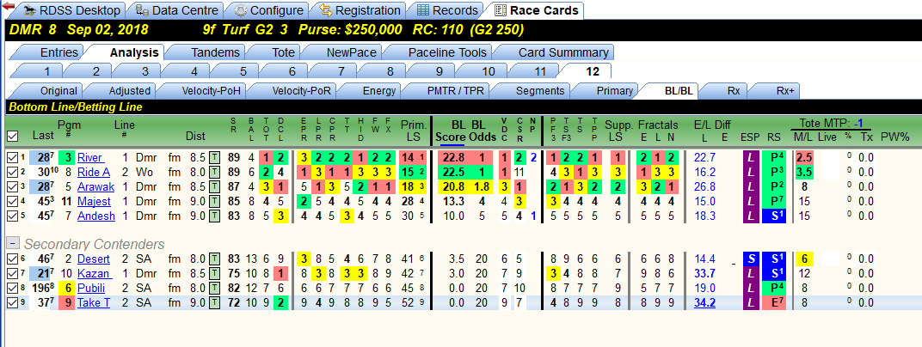Image resolution: width=922 pixels, height=347 pixels.
Task: Toggle the select-all checkbox in header
Action: (12, 137)
